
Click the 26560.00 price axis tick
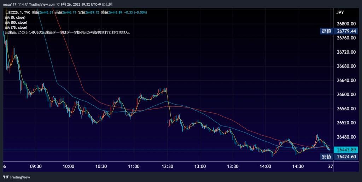point(346,108)
